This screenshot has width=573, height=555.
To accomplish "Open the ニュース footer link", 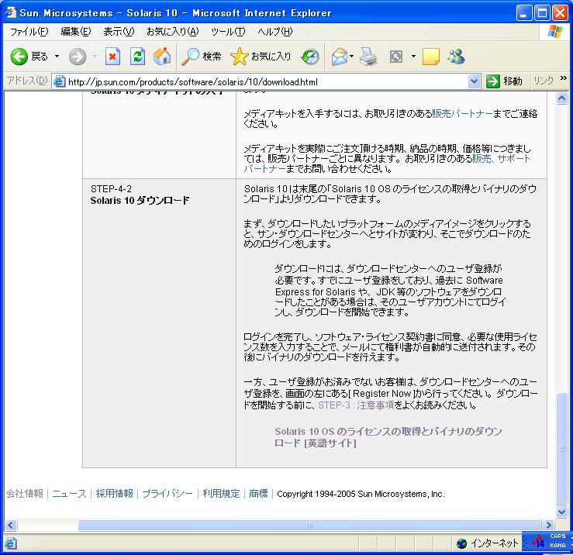I will coord(69,494).
